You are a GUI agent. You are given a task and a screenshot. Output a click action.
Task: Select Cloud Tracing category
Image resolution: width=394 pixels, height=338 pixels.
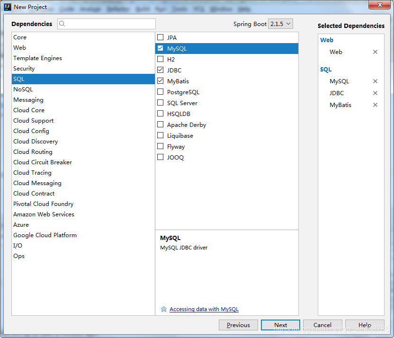pos(83,172)
